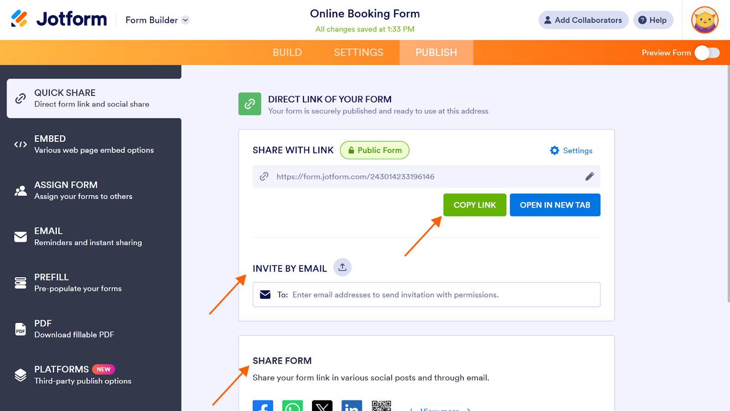Click the form URL link field
This screenshot has height=411, width=730.
click(427, 176)
